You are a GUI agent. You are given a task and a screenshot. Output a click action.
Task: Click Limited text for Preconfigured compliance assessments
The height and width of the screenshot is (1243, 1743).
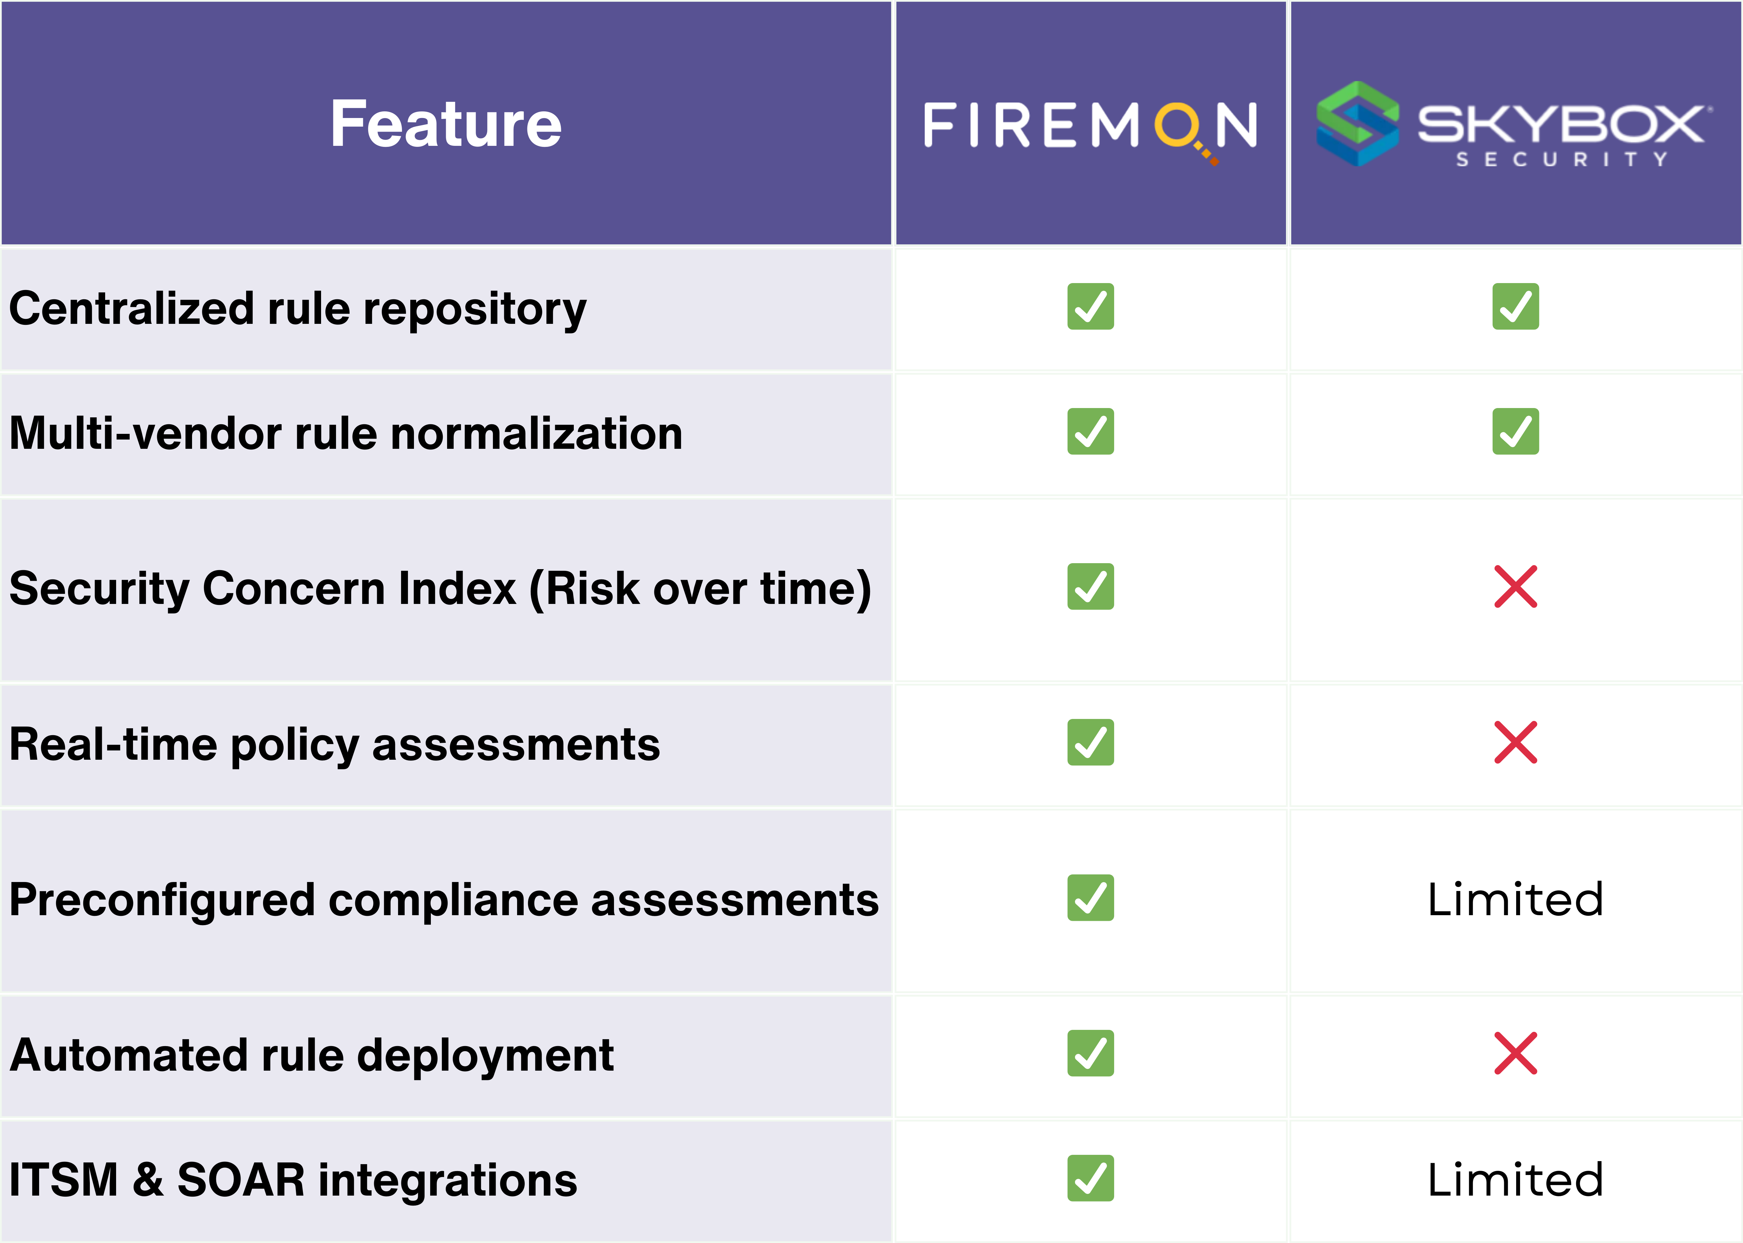pos(1515,899)
